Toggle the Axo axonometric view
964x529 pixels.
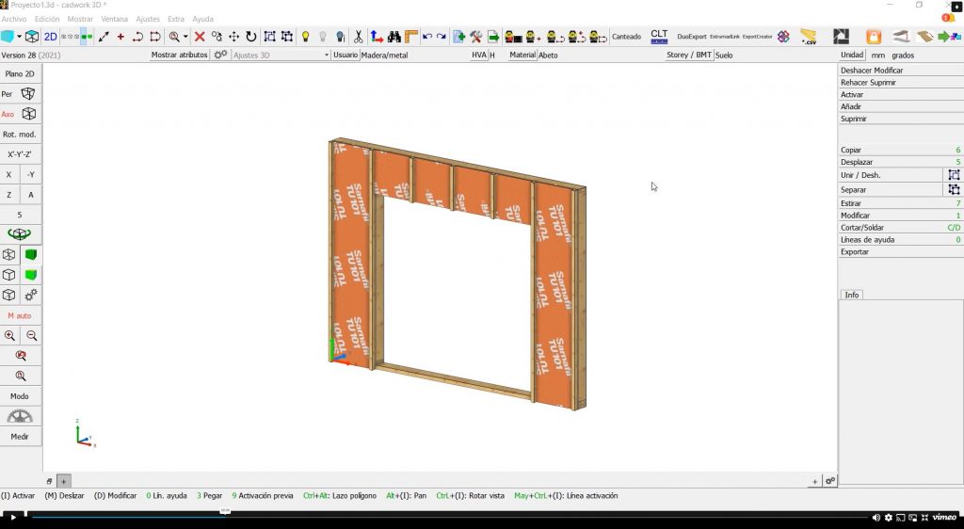pos(20,114)
